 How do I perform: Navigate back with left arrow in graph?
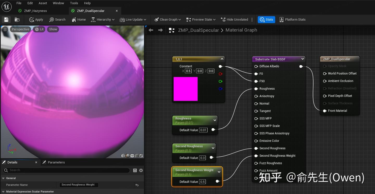pyautogui.click(x=151, y=30)
